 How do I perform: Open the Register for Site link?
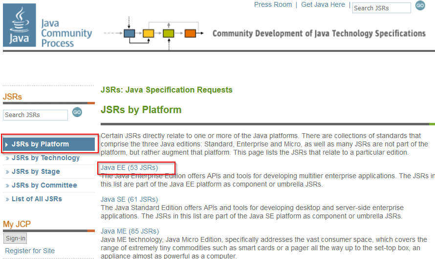point(30,251)
